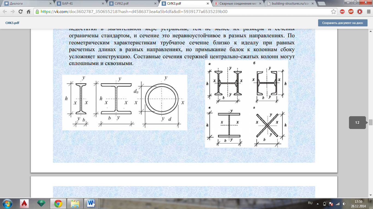The width and height of the screenshot is (373, 209).
Task: Open the browser home page
Action: 28,12
